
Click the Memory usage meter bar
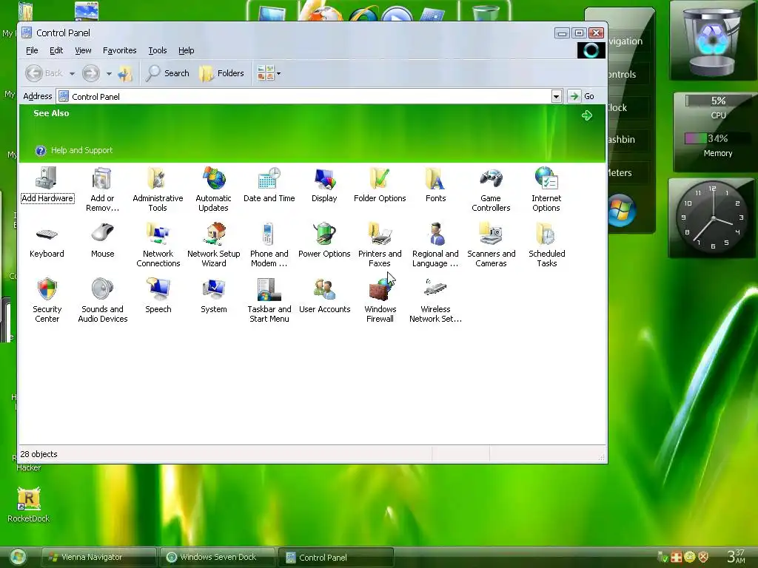[x=718, y=138]
